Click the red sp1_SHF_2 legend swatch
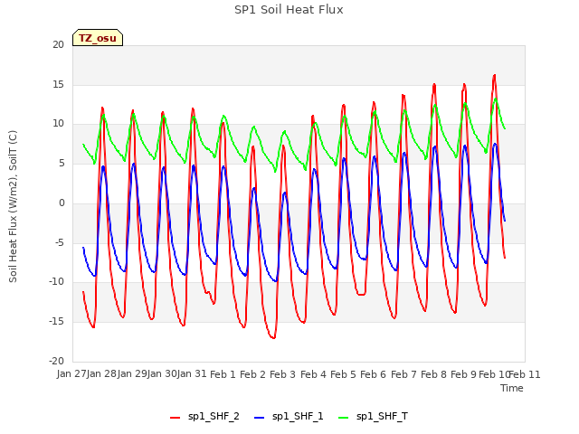The image size is (579, 434). tap(175, 418)
